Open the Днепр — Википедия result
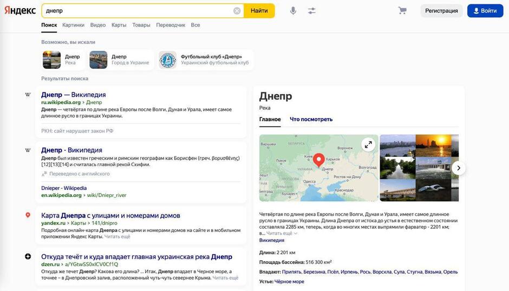509x291 pixels. [x=73, y=95]
